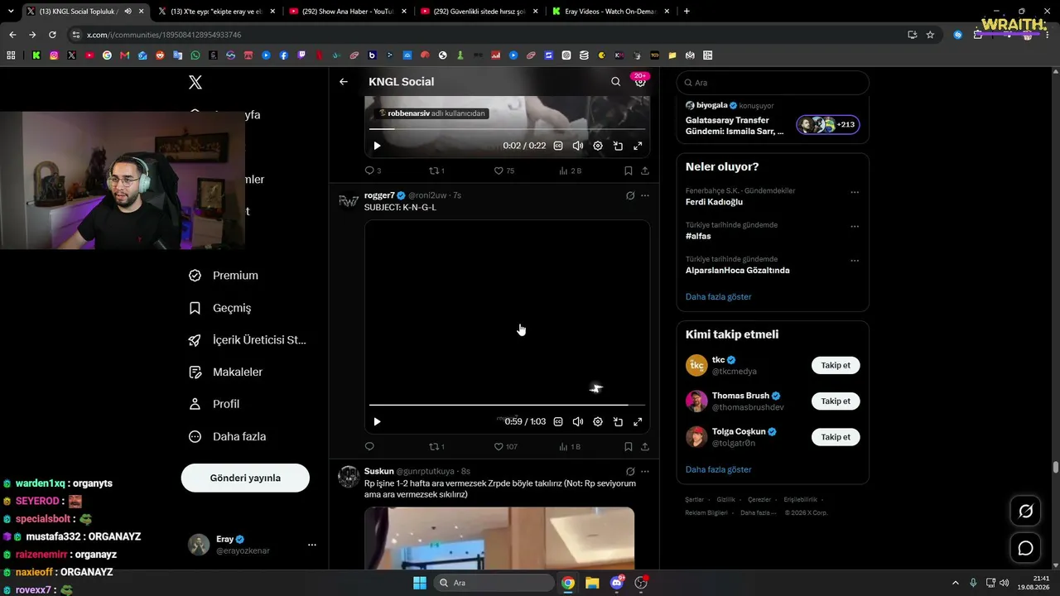Open more options on rogger7's post
This screenshot has width=1060, height=596.
click(x=645, y=195)
